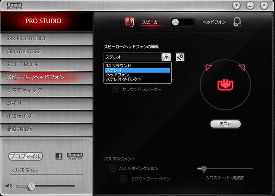The height and width of the screenshot is (196, 275).
Task: Click the master volume slider handle
Action: coord(31,187)
